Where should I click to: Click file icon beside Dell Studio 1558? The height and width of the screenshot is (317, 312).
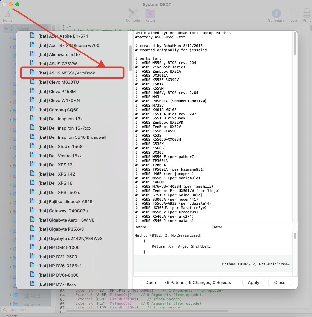tap(32, 146)
